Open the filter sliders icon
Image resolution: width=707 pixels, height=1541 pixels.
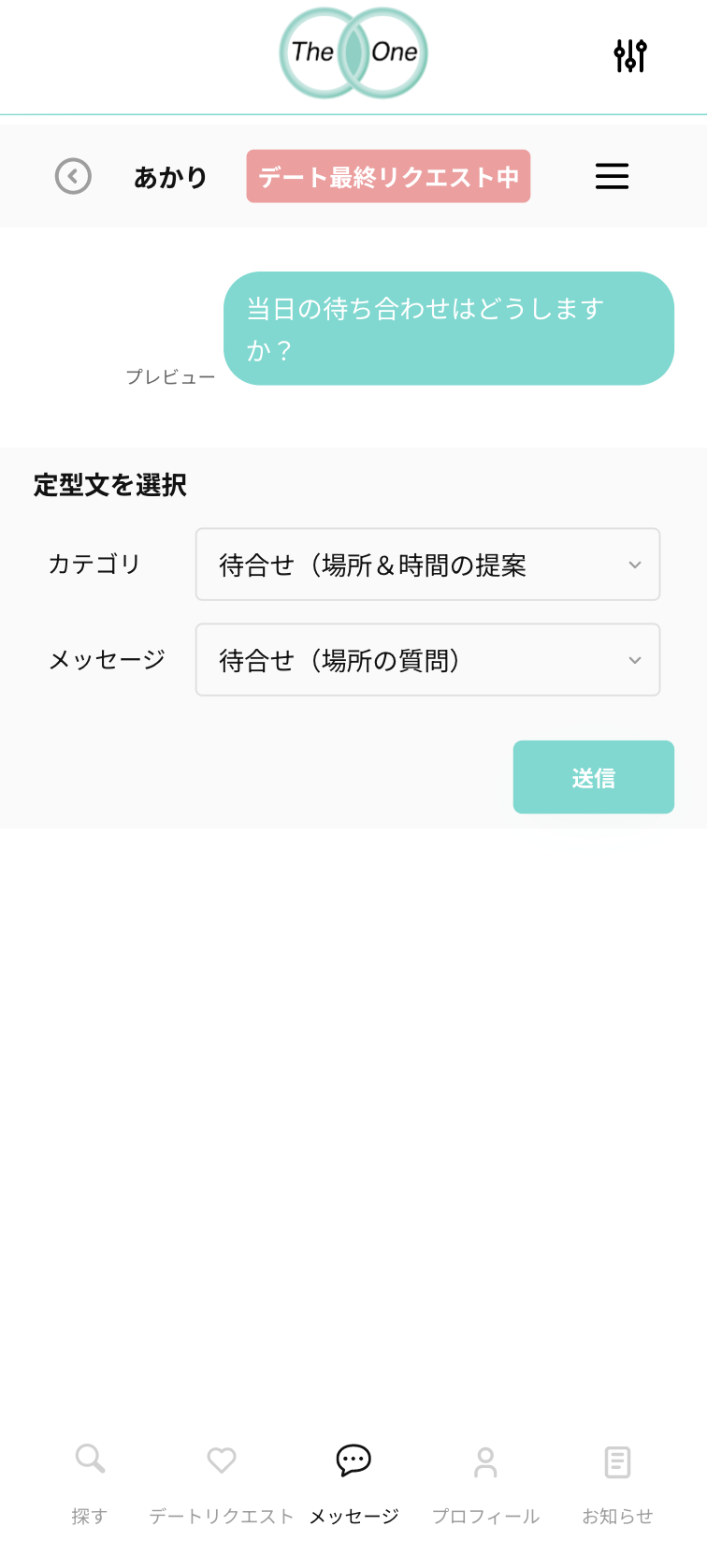[x=629, y=56]
